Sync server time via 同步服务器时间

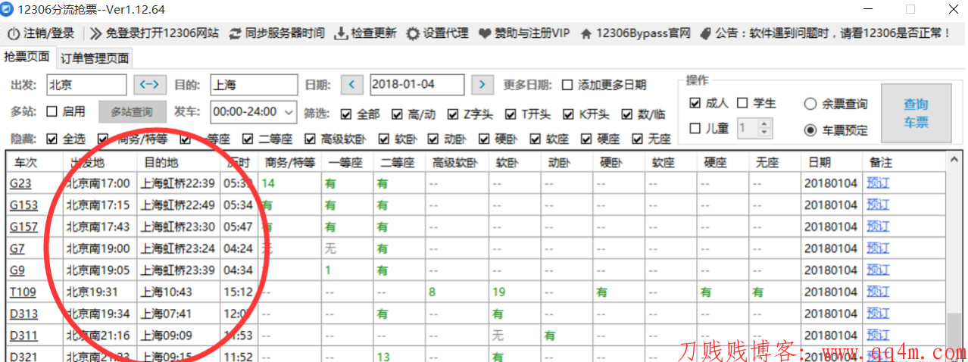[x=276, y=33]
